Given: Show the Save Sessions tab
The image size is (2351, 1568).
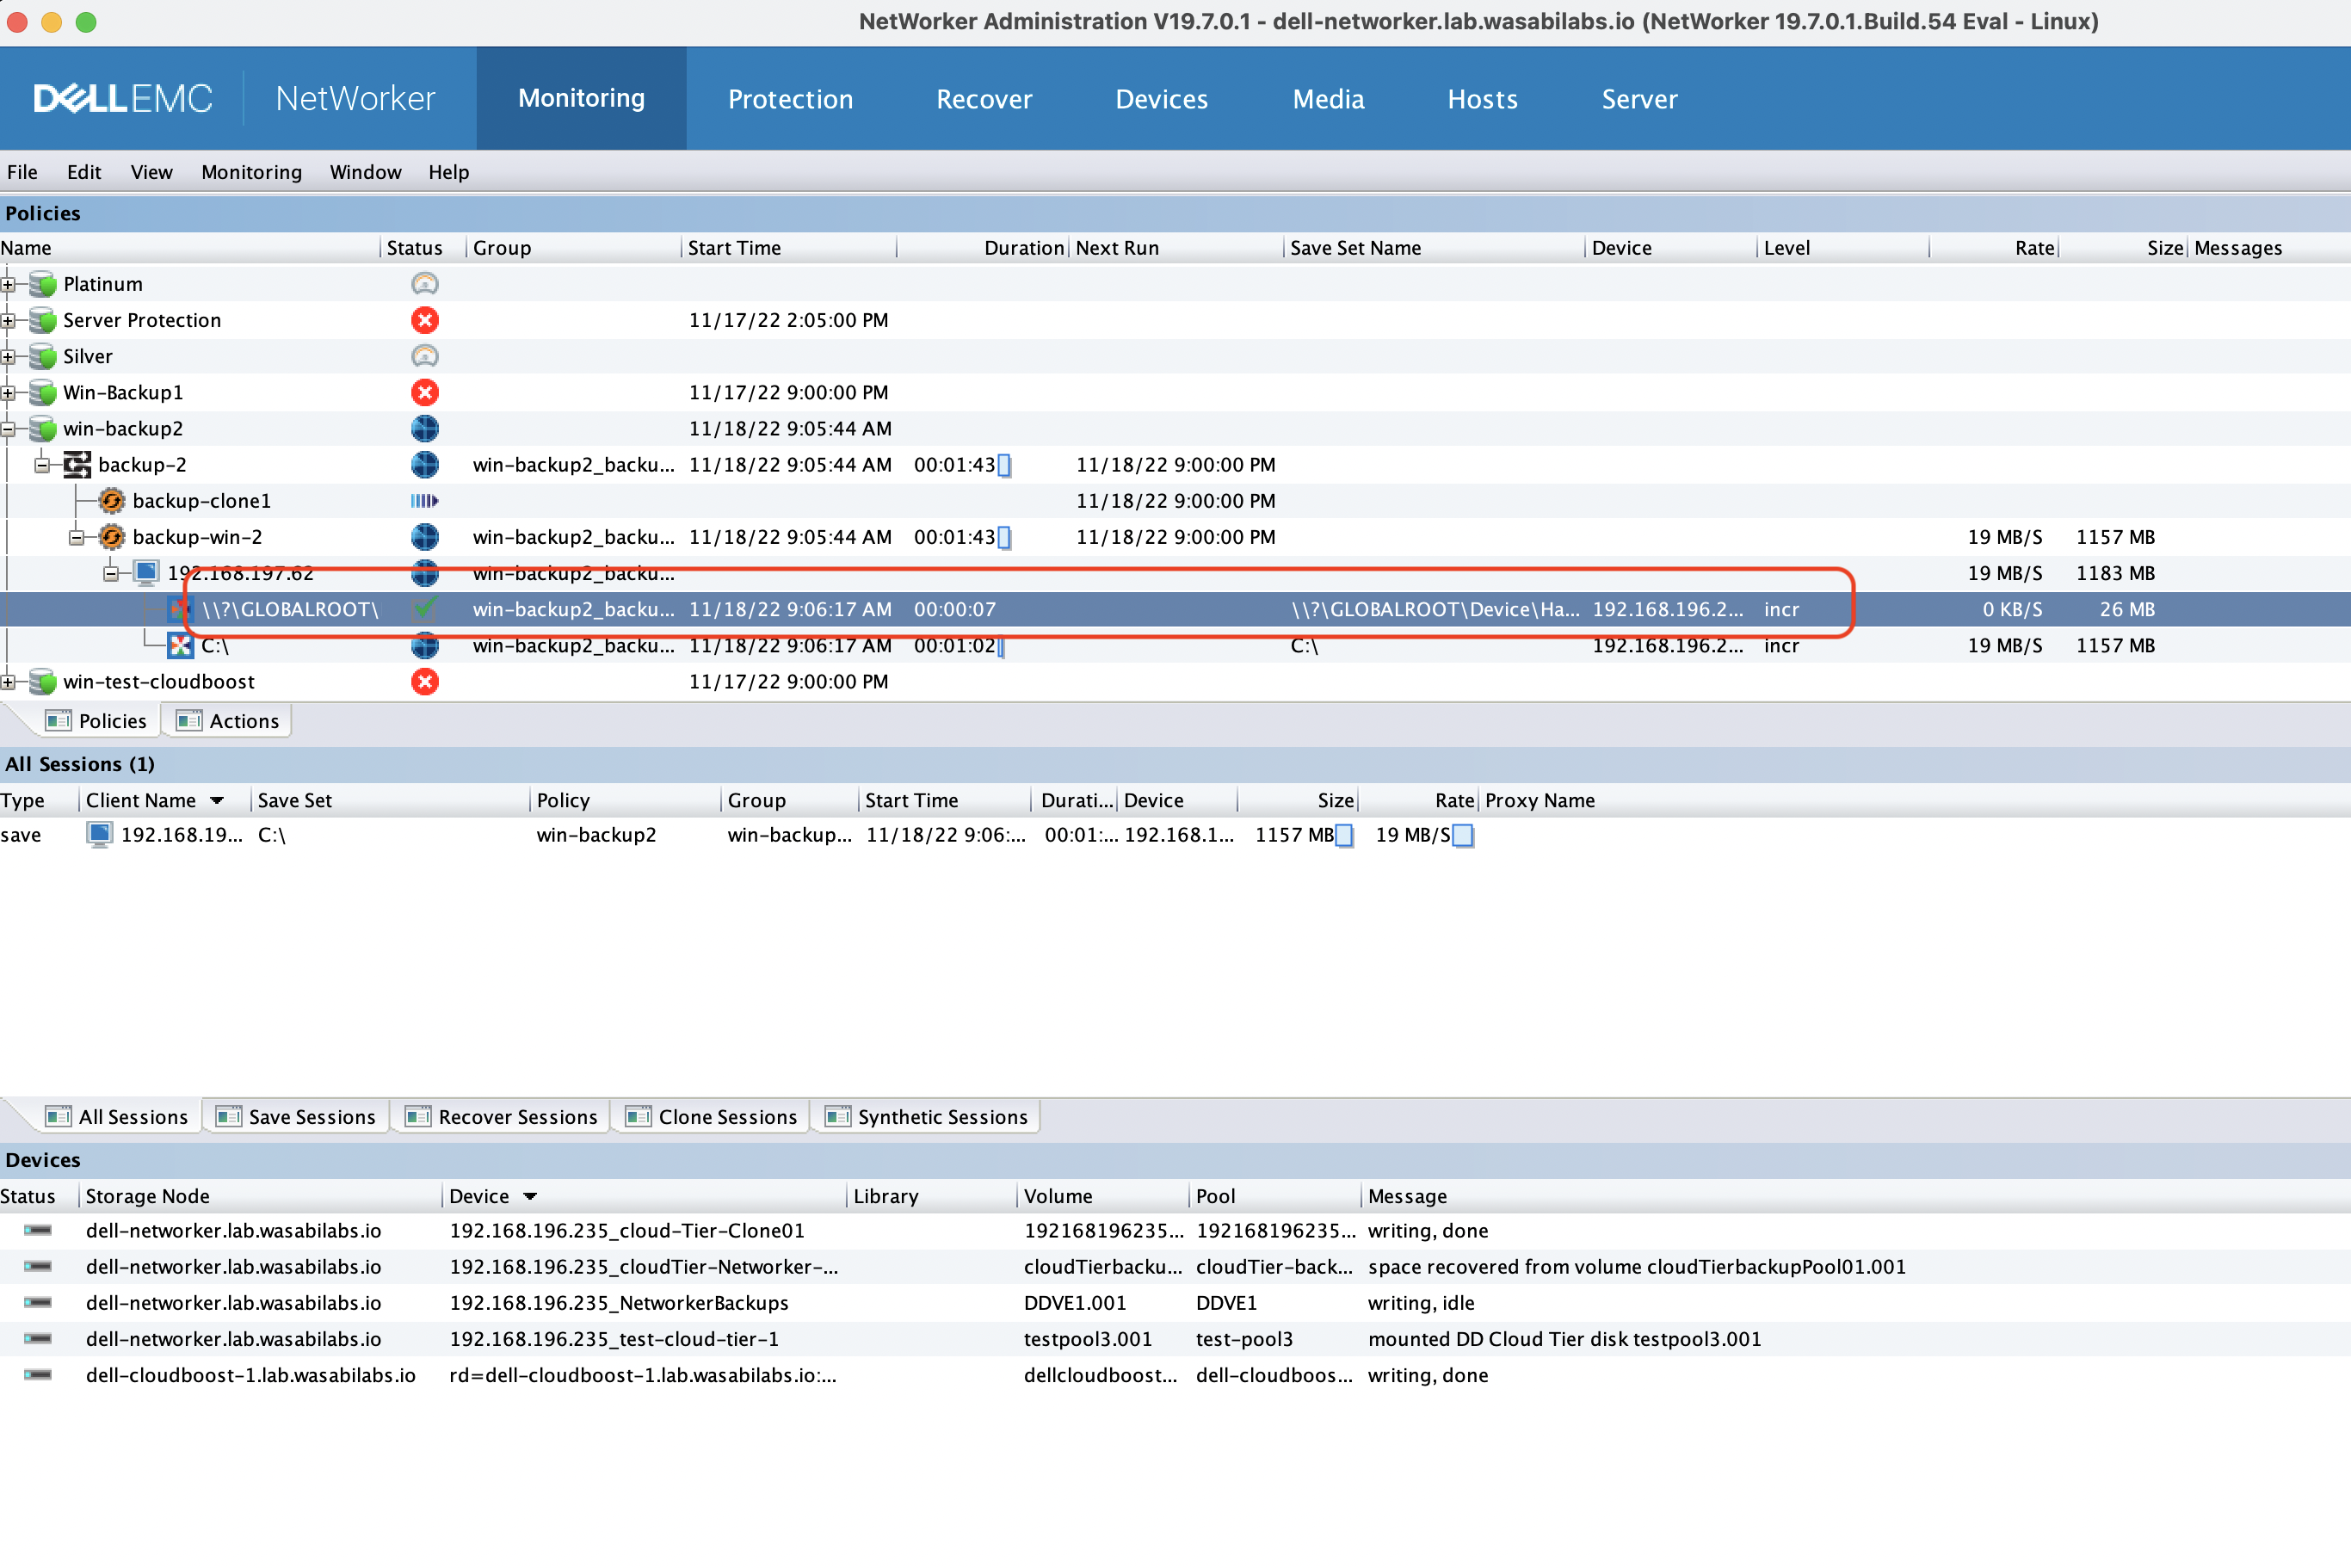Looking at the screenshot, I should [296, 1117].
